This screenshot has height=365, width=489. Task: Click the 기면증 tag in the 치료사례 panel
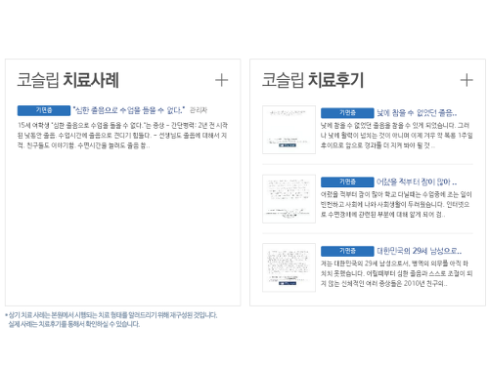tap(44, 110)
